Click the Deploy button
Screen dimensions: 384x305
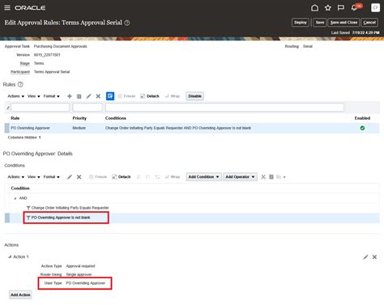(x=301, y=23)
